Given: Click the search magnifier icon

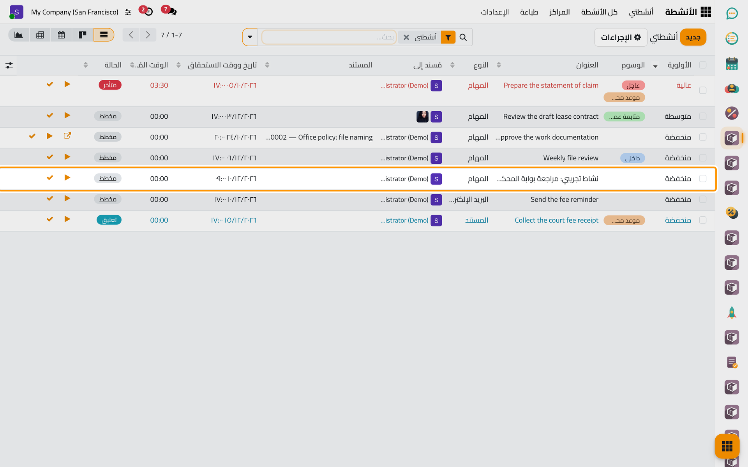Looking at the screenshot, I should [463, 37].
